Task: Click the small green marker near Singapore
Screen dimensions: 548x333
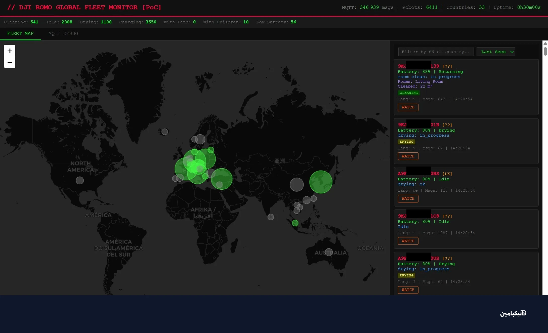Action: pyautogui.click(x=295, y=223)
